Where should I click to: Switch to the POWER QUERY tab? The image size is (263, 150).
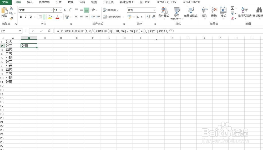click(x=166, y=2)
